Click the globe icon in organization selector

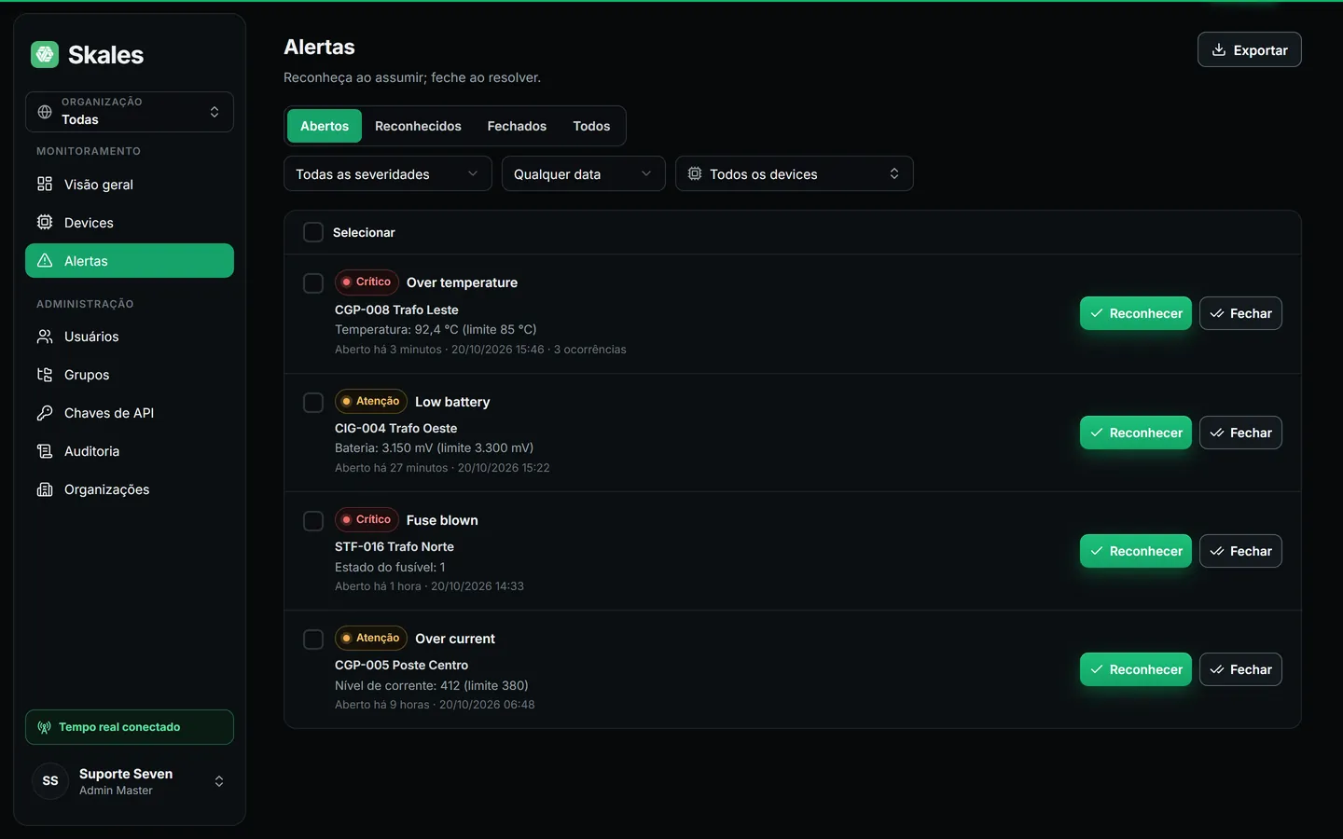click(x=45, y=112)
